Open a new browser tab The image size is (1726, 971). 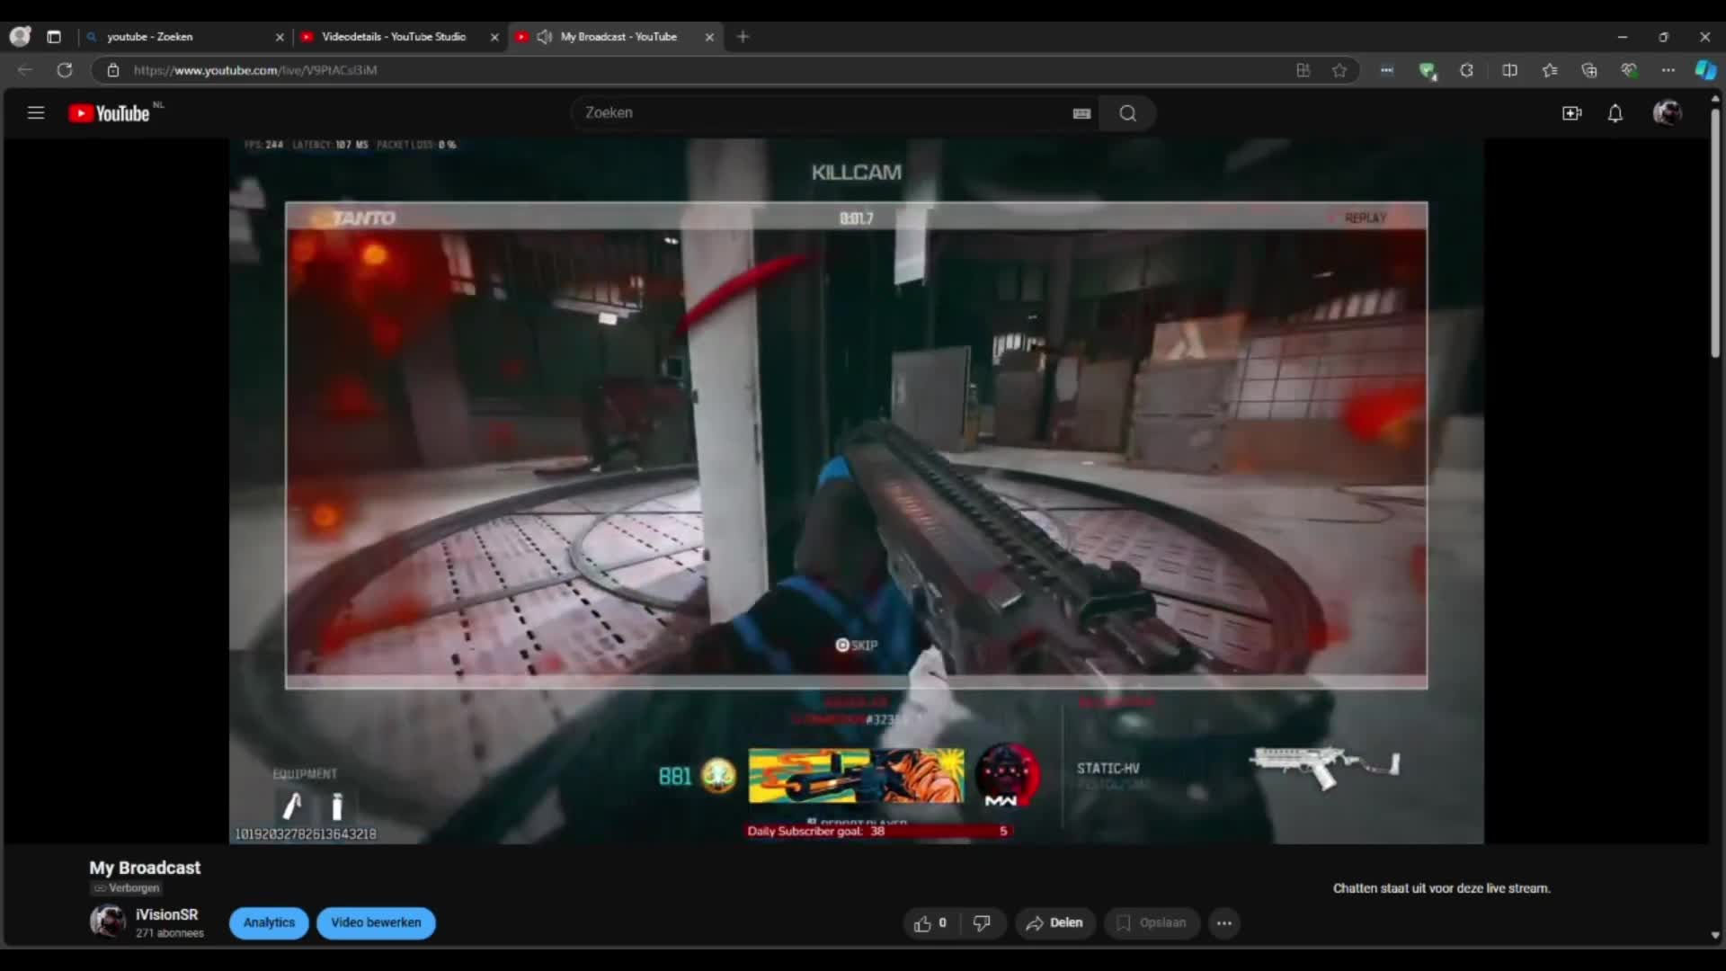(743, 37)
